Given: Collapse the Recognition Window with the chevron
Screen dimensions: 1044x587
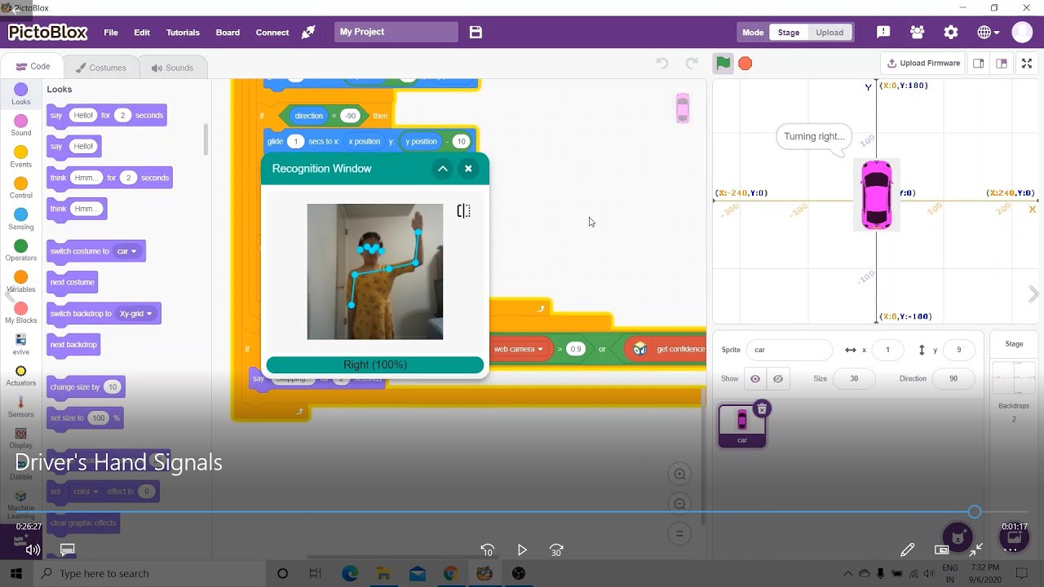Looking at the screenshot, I should pyautogui.click(x=442, y=169).
